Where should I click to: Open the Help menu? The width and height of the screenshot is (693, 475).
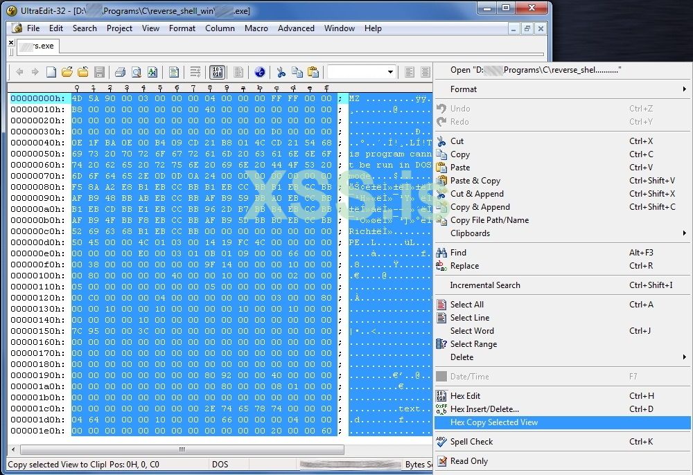[373, 28]
